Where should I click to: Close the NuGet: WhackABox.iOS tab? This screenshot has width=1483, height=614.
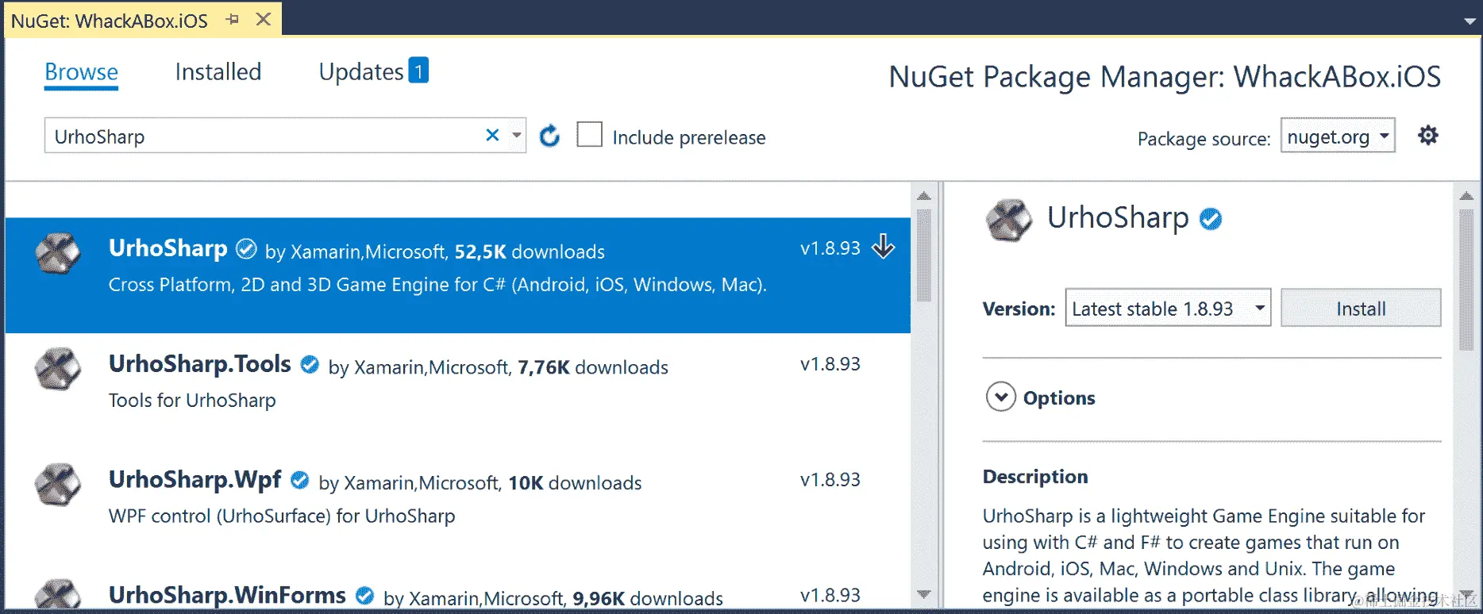[x=264, y=19]
